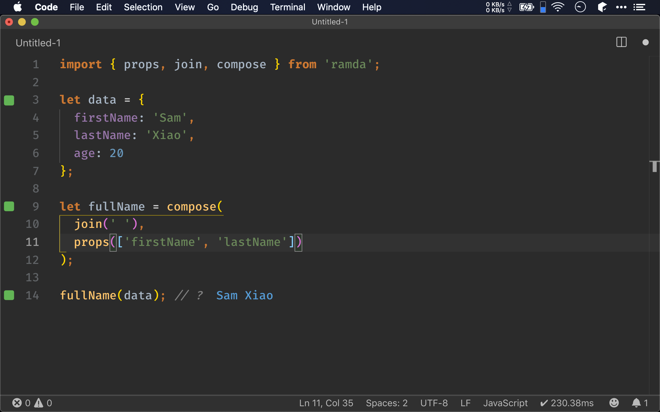660x412 pixels.
Task: Click the three-dots menu bar icon
Action: pos(621,7)
